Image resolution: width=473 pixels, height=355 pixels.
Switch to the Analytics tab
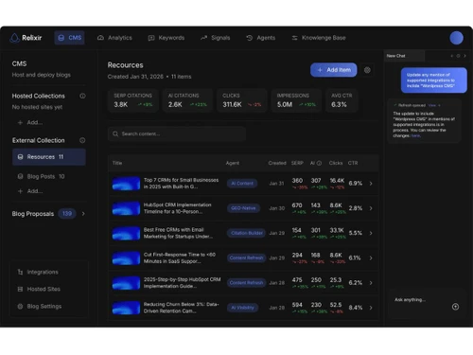[114, 38]
